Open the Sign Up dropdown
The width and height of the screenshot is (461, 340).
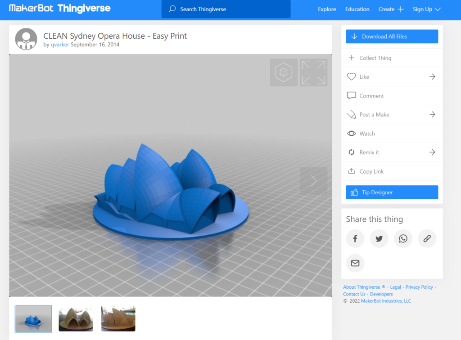(x=426, y=9)
